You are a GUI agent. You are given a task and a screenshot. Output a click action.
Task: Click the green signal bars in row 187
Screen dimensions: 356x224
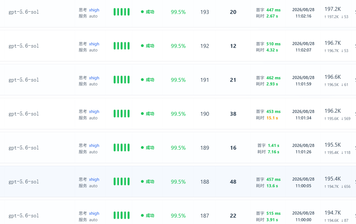[122, 216]
